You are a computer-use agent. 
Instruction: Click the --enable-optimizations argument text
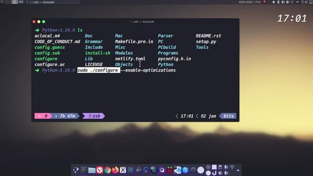(148, 70)
